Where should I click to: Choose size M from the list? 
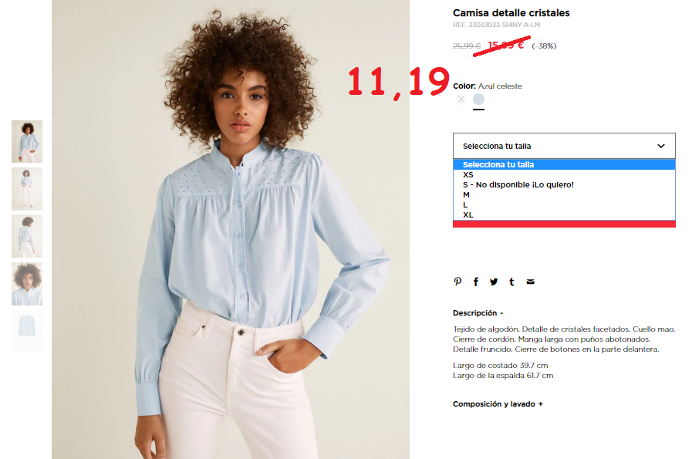tap(564, 194)
